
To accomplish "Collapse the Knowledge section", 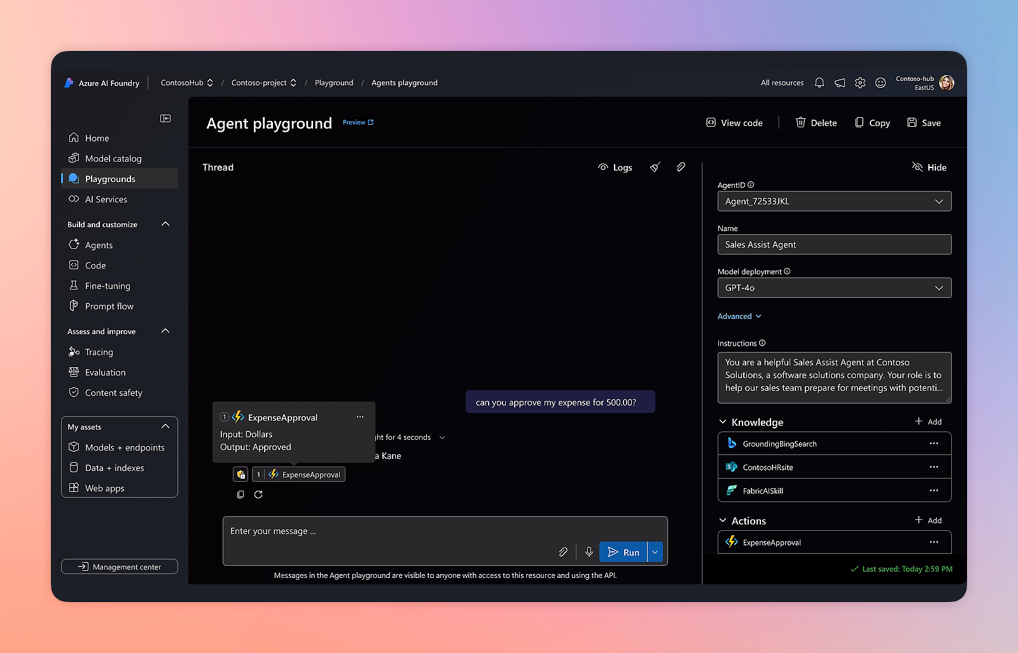I will click(x=723, y=422).
